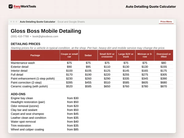
Task: Click the from $40 Water spot price
Action: [x=73, y=122]
